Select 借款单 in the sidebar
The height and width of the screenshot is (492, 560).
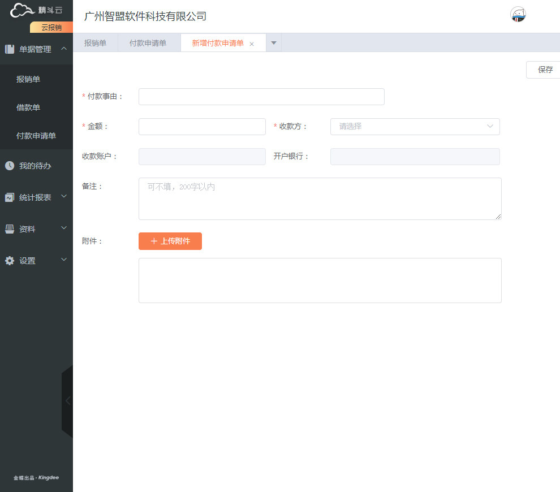(28, 107)
